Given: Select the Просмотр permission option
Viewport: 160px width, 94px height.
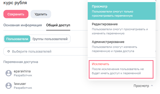Looking at the screenshot, I should [x=122, y=11].
